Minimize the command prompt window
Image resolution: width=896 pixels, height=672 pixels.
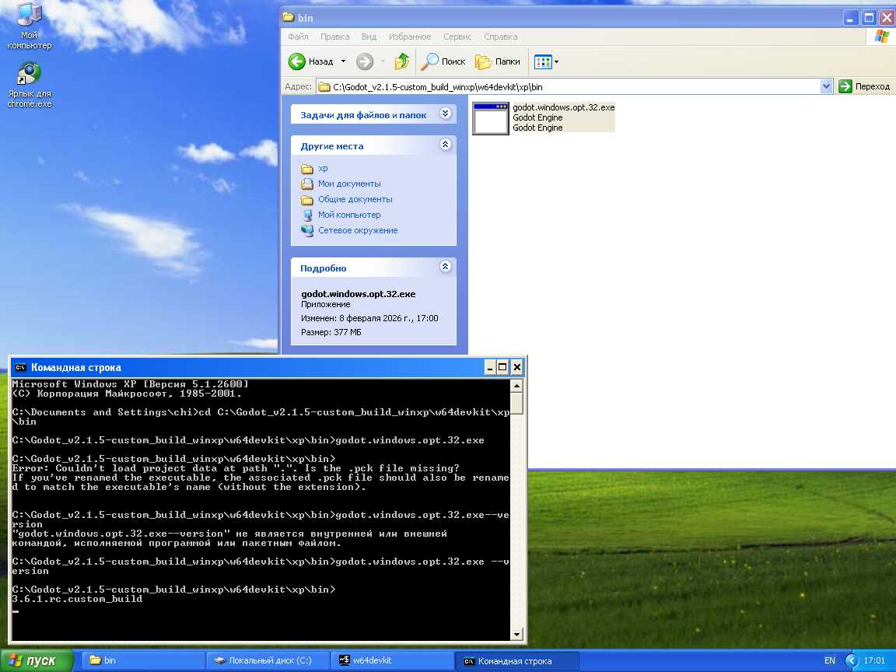[489, 367]
